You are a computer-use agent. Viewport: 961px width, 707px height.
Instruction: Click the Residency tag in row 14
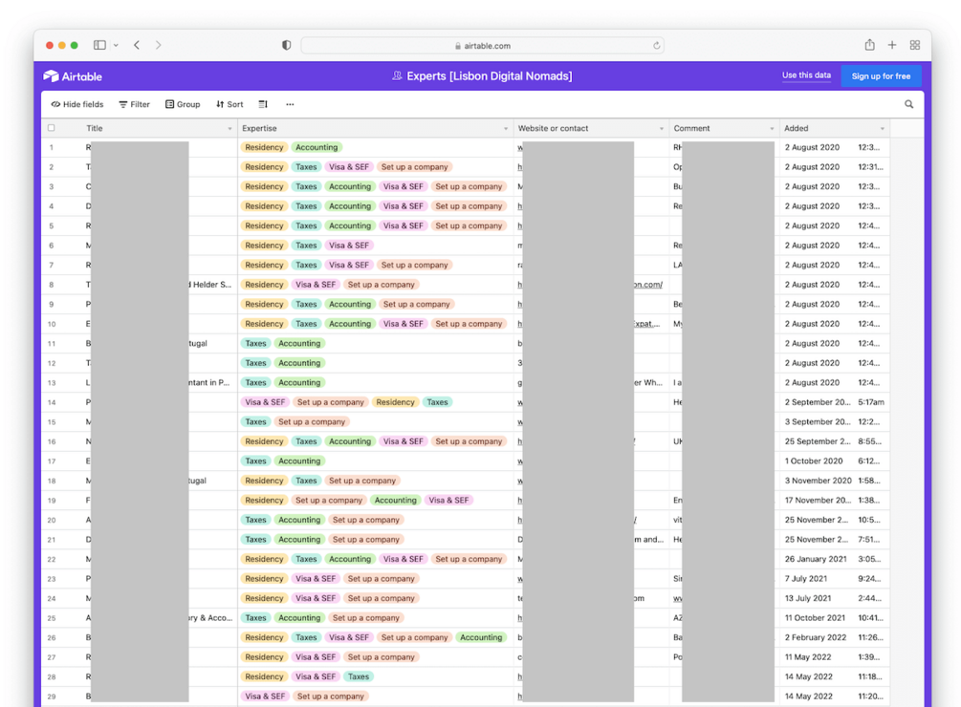pos(395,402)
